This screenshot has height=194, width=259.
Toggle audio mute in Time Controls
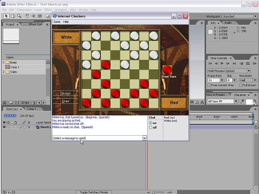coord(242,64)
